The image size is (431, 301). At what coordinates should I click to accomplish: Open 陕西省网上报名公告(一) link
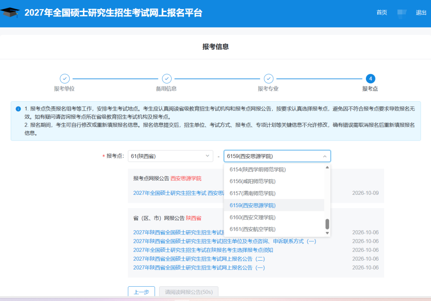(199, 268)
